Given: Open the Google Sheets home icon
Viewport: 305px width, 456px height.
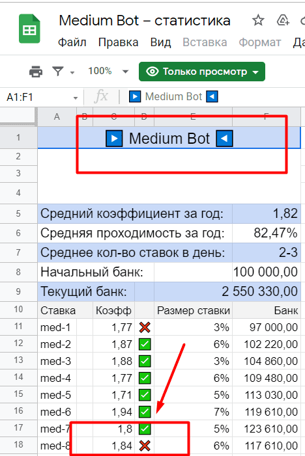Looking at the screenshot, I should click(29, 29).
